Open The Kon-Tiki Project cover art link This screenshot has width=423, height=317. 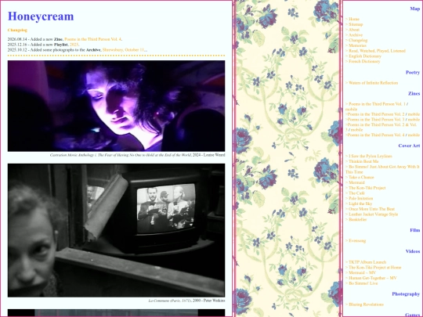367,188
